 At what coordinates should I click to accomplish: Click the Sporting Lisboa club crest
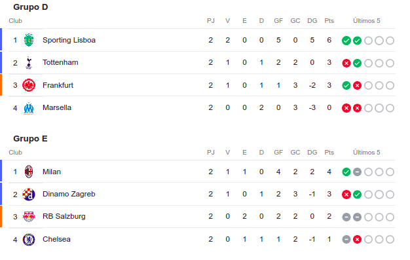click(29, 40)
